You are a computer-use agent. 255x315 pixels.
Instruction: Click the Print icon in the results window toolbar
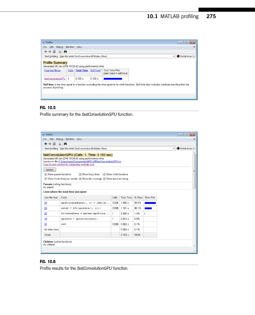59,144
